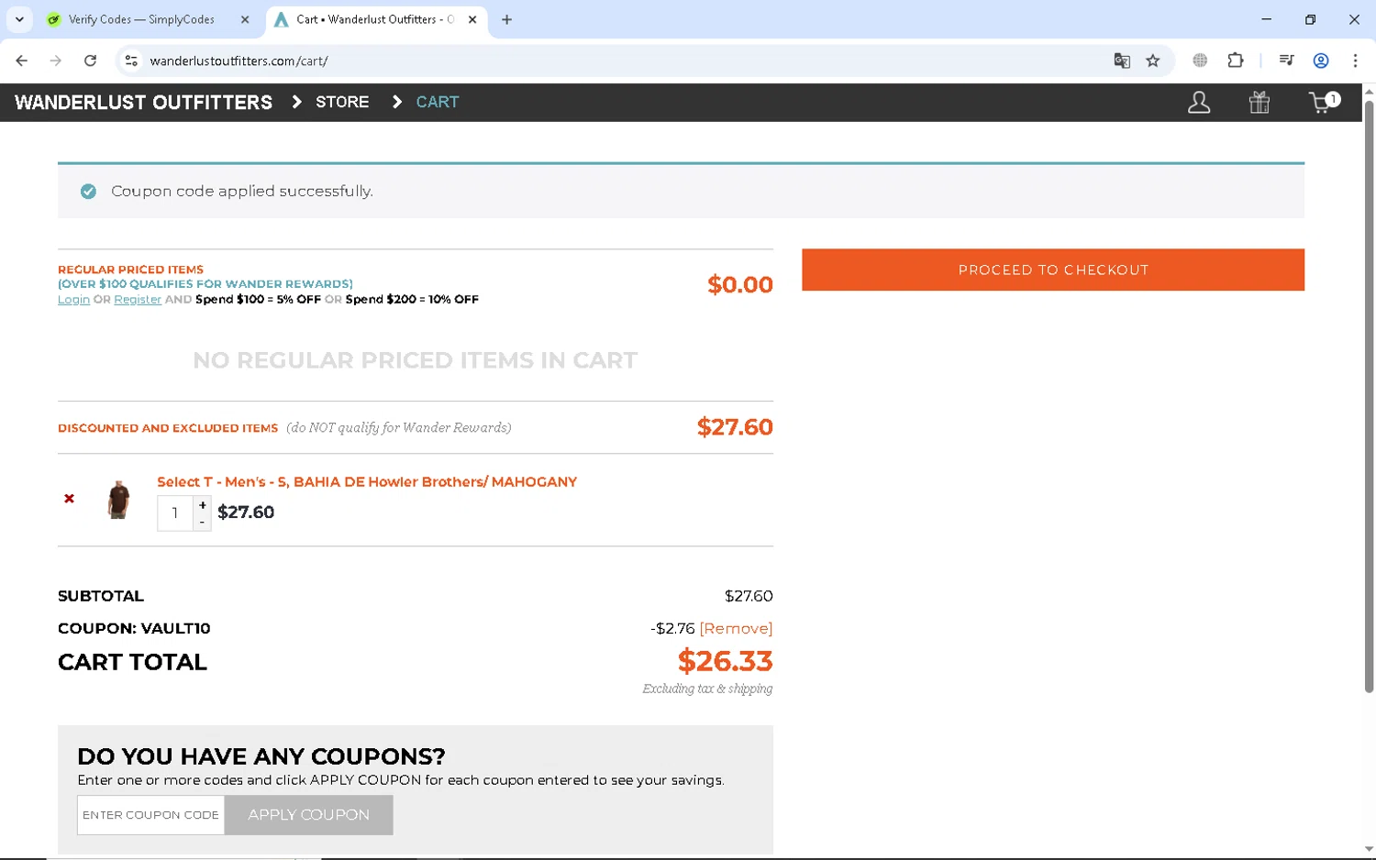The height and width of the screenshot is (860, 1376).
Task: Click the Enter Coupon Code field
Action: click(150, 815)
